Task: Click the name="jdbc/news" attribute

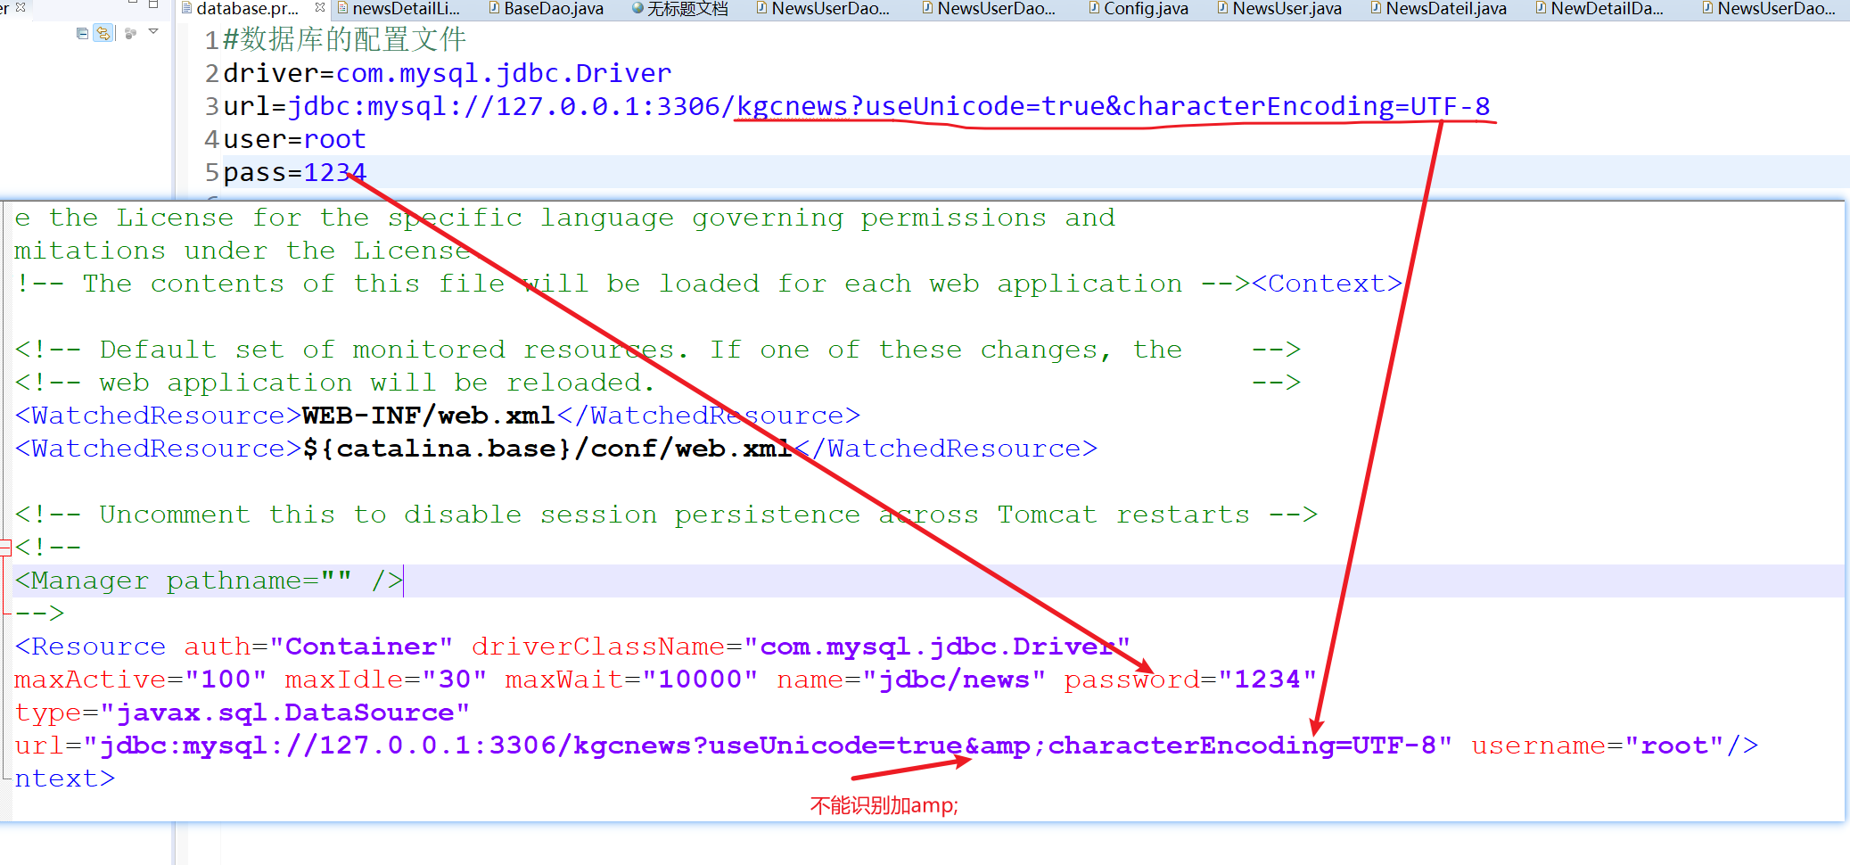Action: tap(910, 680)
